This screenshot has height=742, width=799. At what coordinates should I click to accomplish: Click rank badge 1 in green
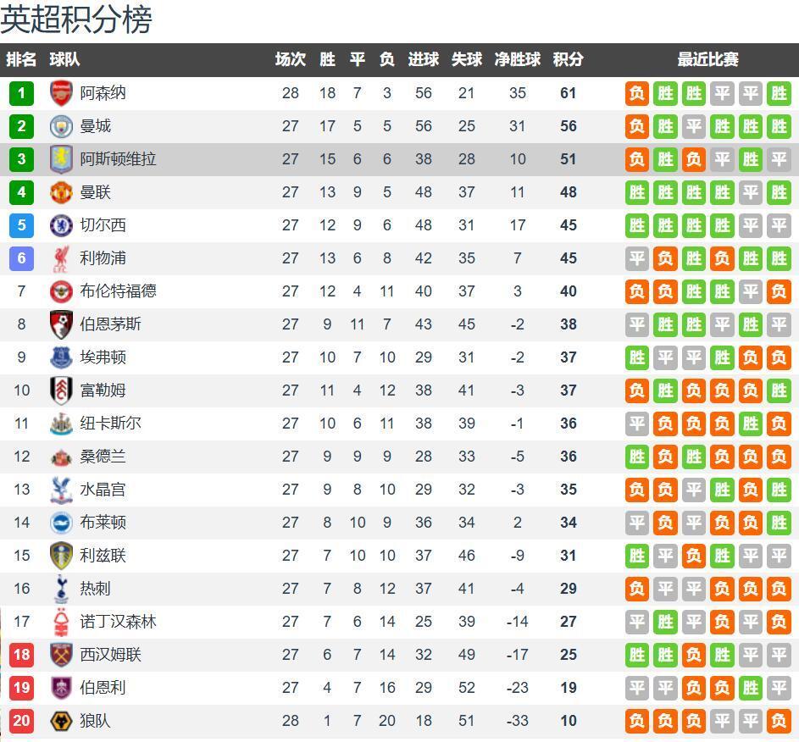(x=21, y=93)
